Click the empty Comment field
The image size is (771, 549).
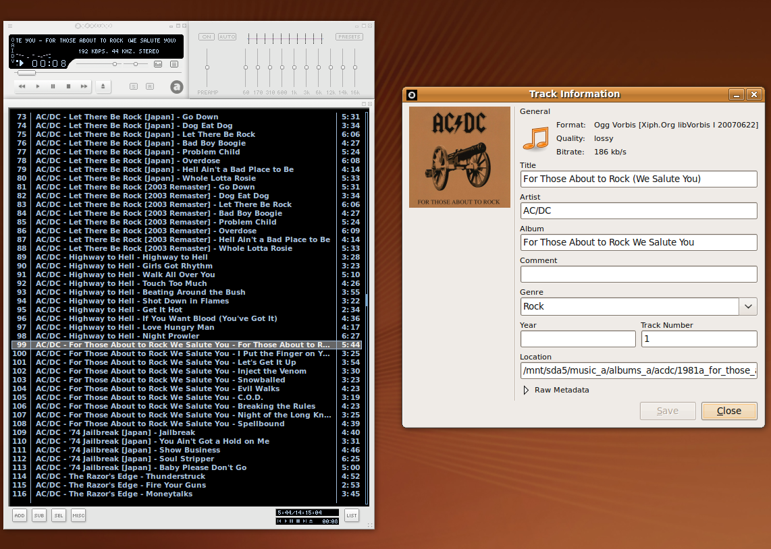point(639,274)
